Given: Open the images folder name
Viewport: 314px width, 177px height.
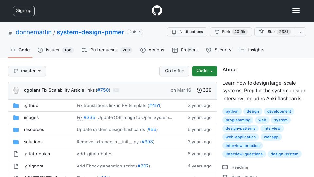Looking at the screenshot, I should pos(31,117).
